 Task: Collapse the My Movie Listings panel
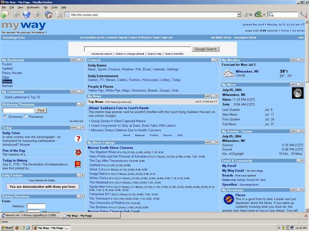(x=212, y=143)
